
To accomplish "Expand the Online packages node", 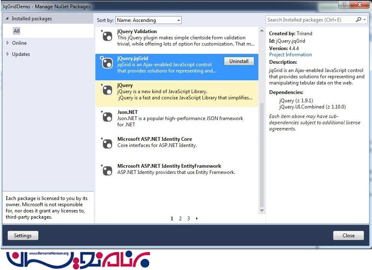I will tap(7, 43).
